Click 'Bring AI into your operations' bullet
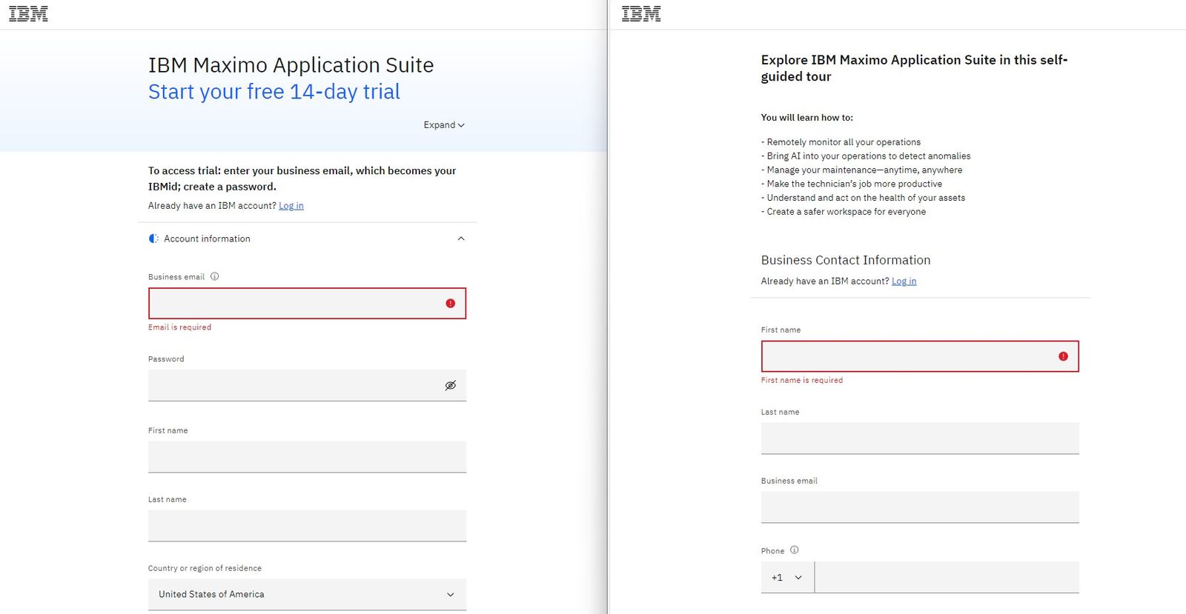 (866, 156)
